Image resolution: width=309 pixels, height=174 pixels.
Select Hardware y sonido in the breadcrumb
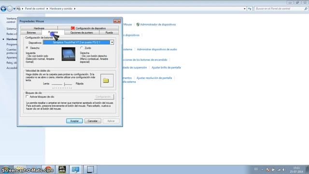(61, 9)
